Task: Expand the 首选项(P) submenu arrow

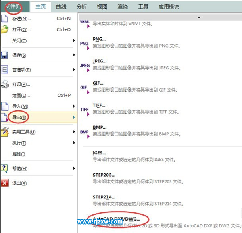Action: tap(74, 69)
